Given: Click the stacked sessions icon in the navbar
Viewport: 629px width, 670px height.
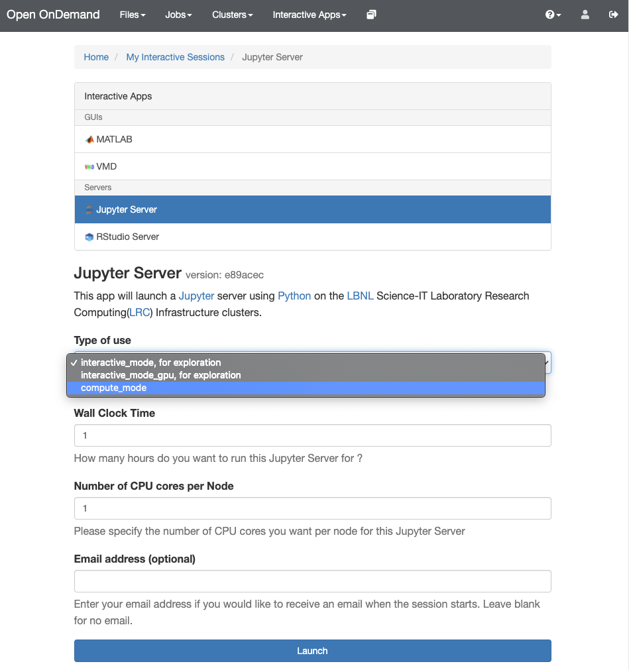Looking at the screenshot, I should click(x=371, y=14).
